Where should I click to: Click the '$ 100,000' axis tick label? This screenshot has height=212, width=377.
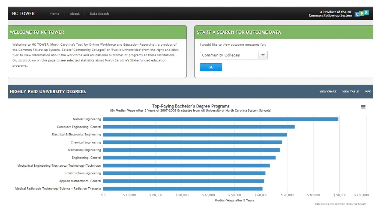click(x=362, y=195)
